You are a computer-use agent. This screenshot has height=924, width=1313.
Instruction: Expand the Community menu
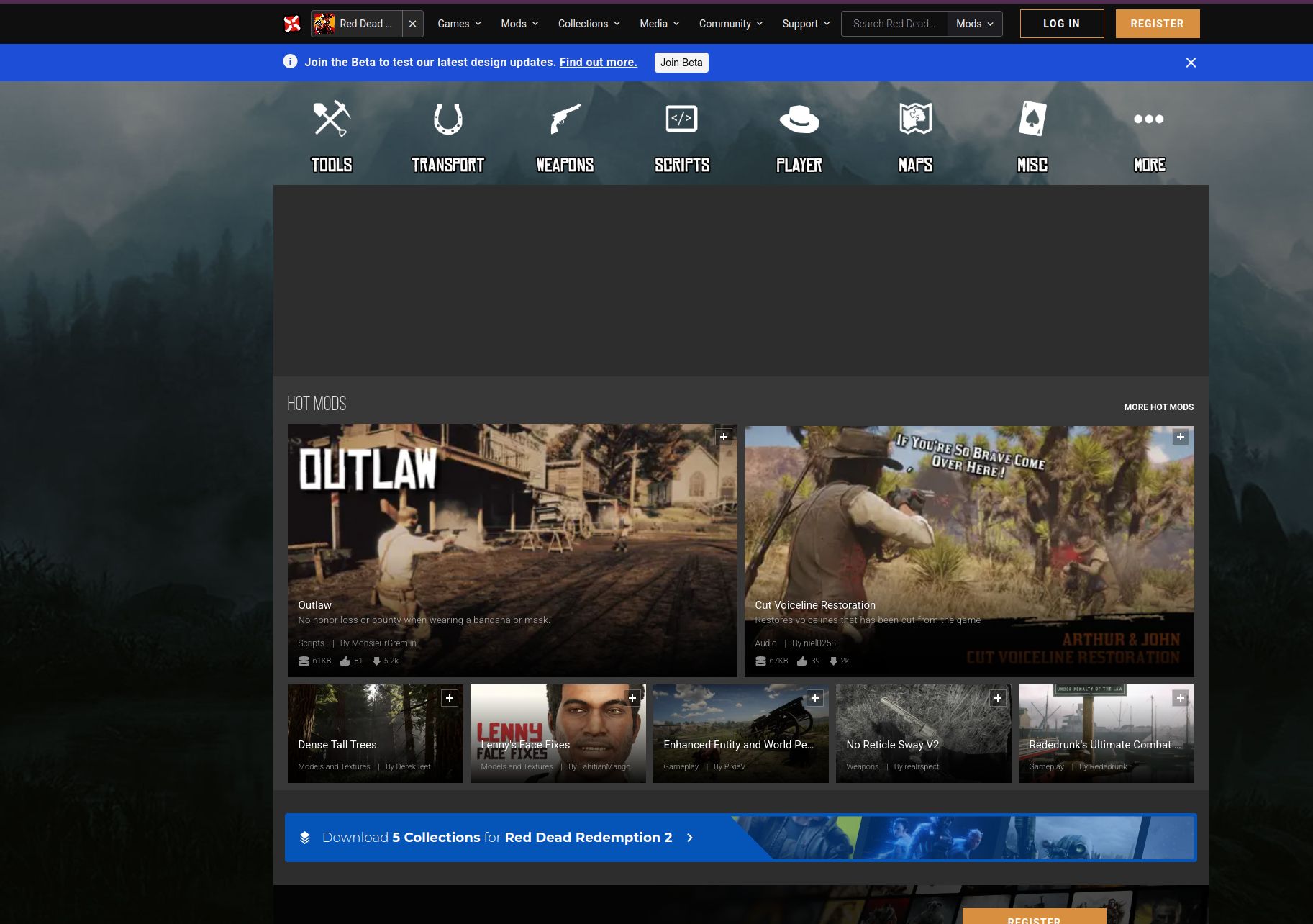pyautogui.click(x=730, y=24)
